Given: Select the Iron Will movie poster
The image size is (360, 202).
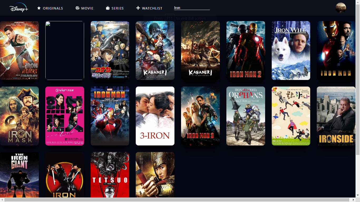Looking at the screenshot, I should pos(291,50).
